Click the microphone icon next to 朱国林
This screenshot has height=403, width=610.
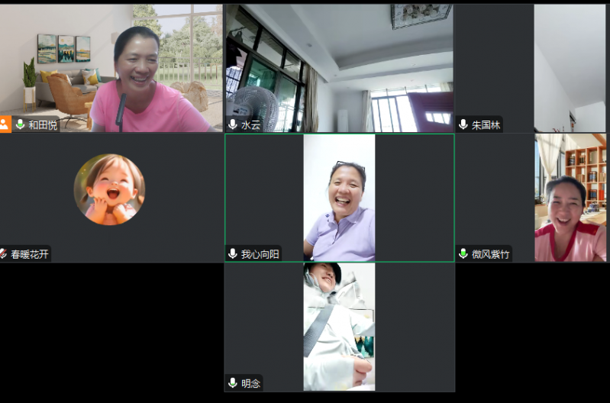[463, 124]
